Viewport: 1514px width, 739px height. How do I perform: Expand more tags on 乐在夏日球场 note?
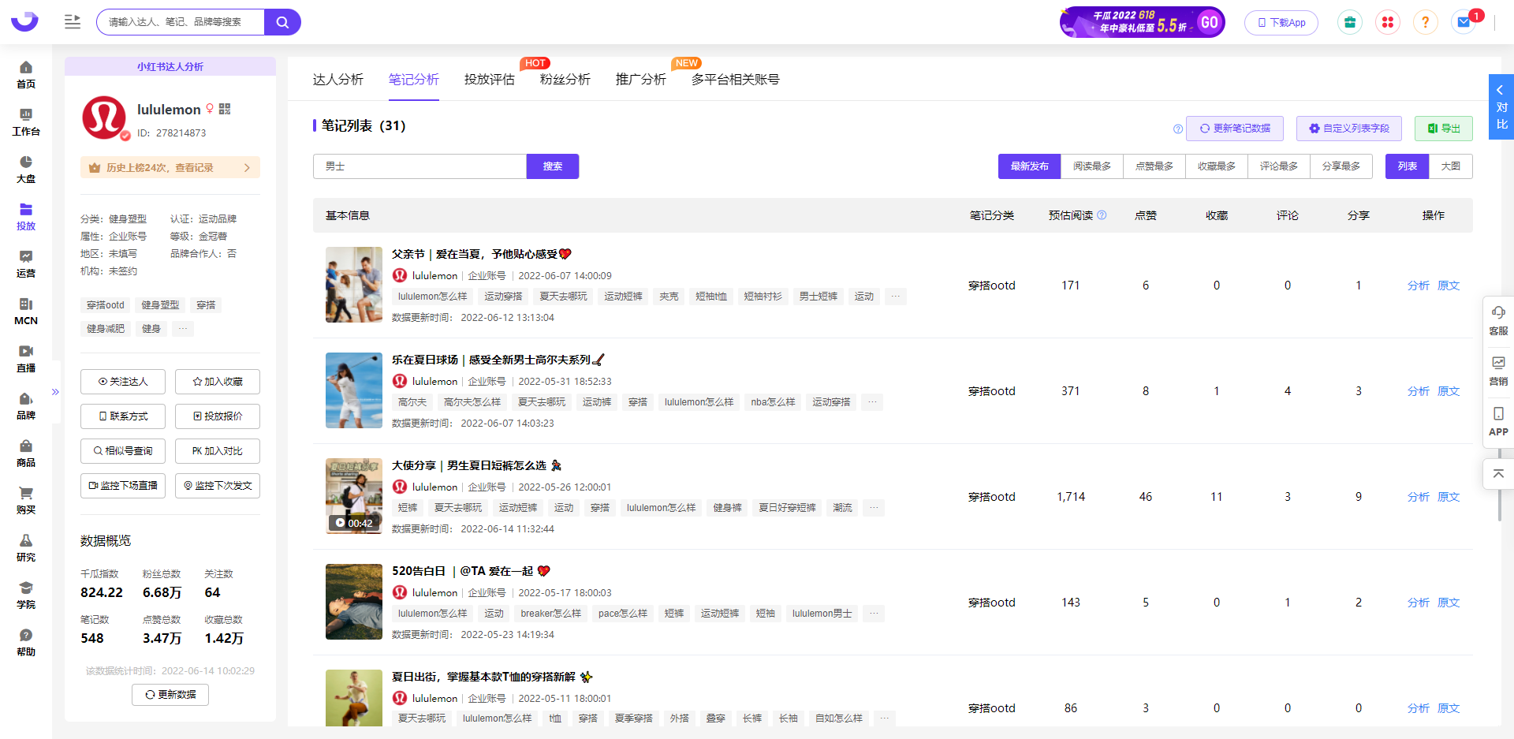tap(871, 402)
